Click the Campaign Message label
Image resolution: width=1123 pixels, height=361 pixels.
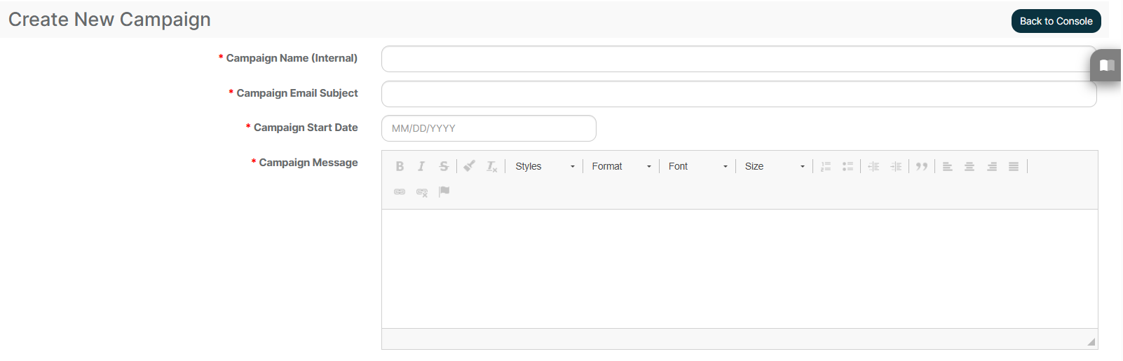click(x=308, y=163)
